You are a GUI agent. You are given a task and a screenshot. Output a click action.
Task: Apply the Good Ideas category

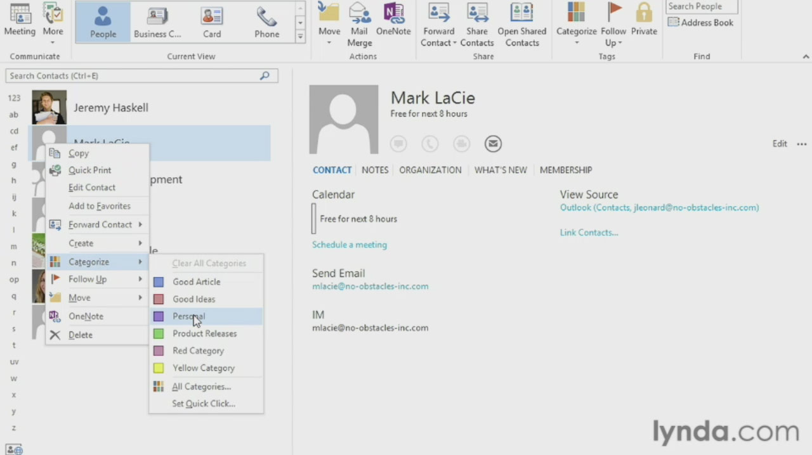click(x=206, y=299)
